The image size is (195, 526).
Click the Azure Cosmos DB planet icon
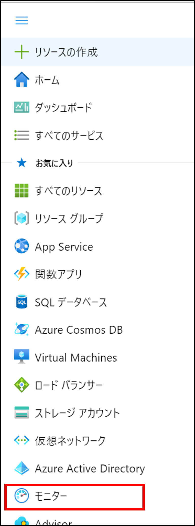click(x=22, y=330)
